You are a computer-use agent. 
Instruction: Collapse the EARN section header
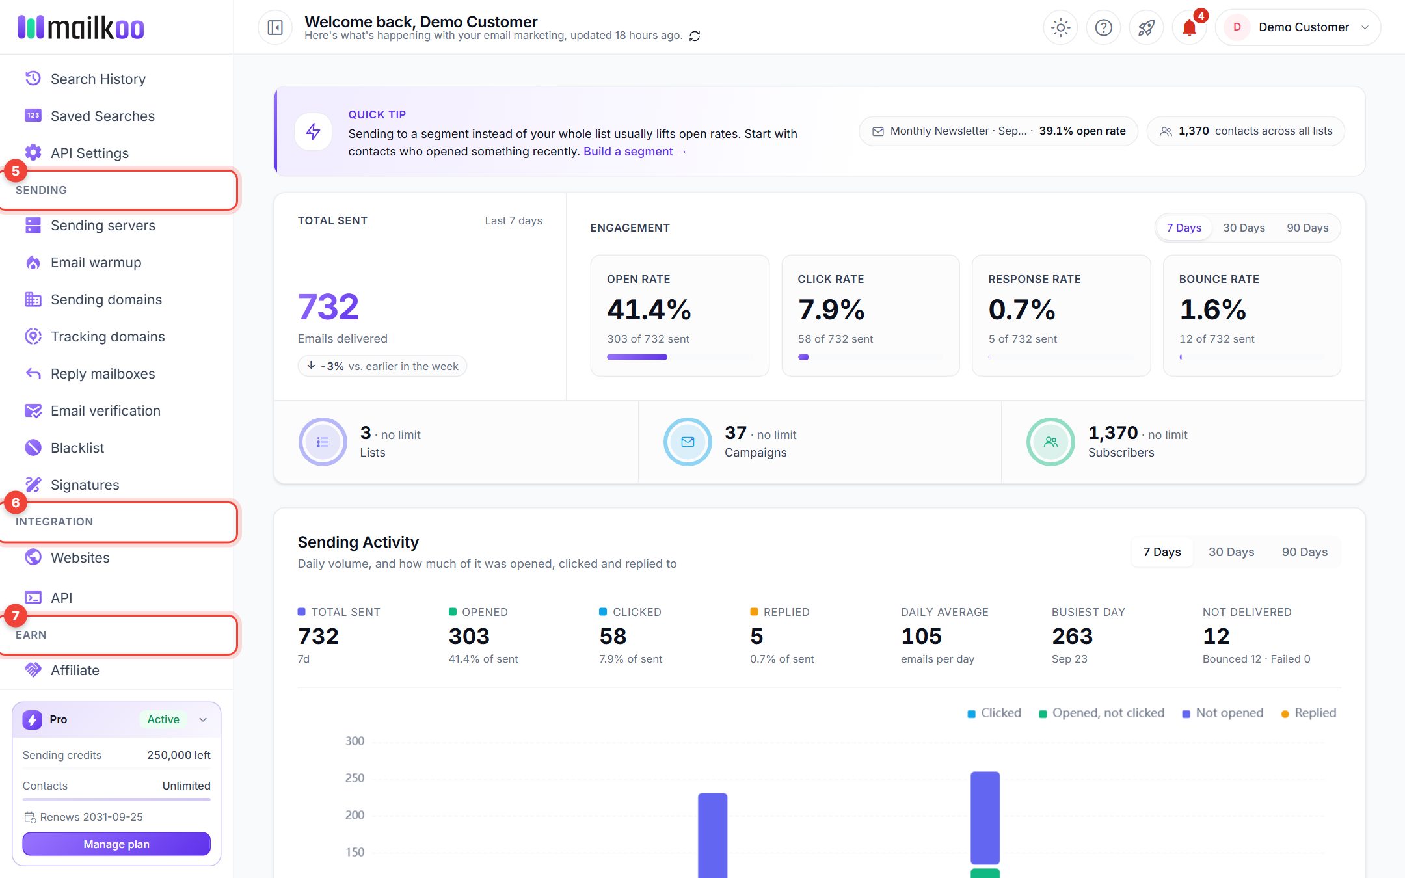click(118, 635)
